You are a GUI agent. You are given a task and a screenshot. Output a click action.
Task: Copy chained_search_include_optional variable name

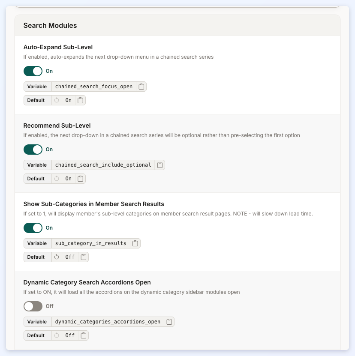point(160,165)
